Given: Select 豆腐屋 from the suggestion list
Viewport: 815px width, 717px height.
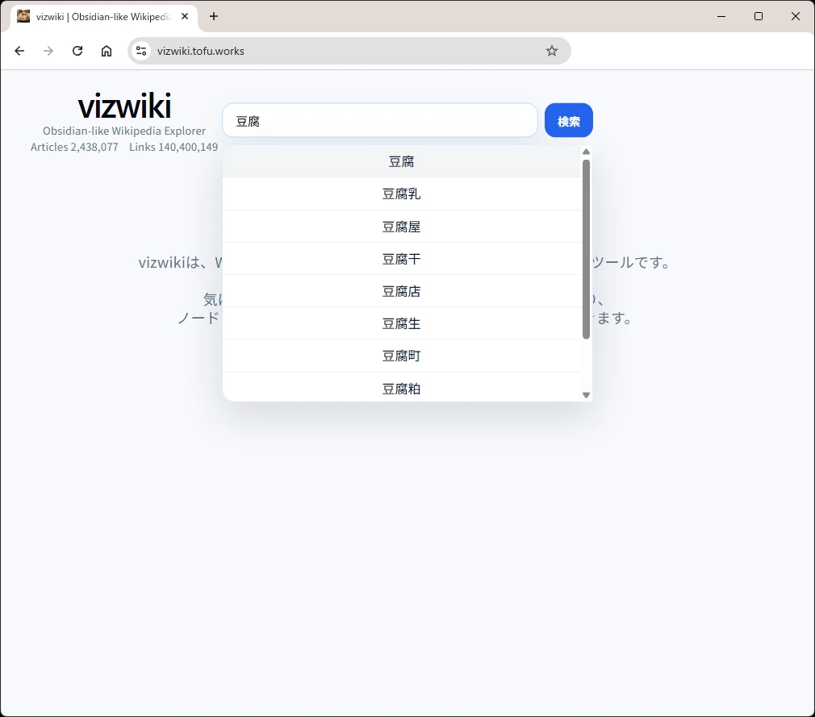Looking at the screenshot, I should (x=401, y=227).
